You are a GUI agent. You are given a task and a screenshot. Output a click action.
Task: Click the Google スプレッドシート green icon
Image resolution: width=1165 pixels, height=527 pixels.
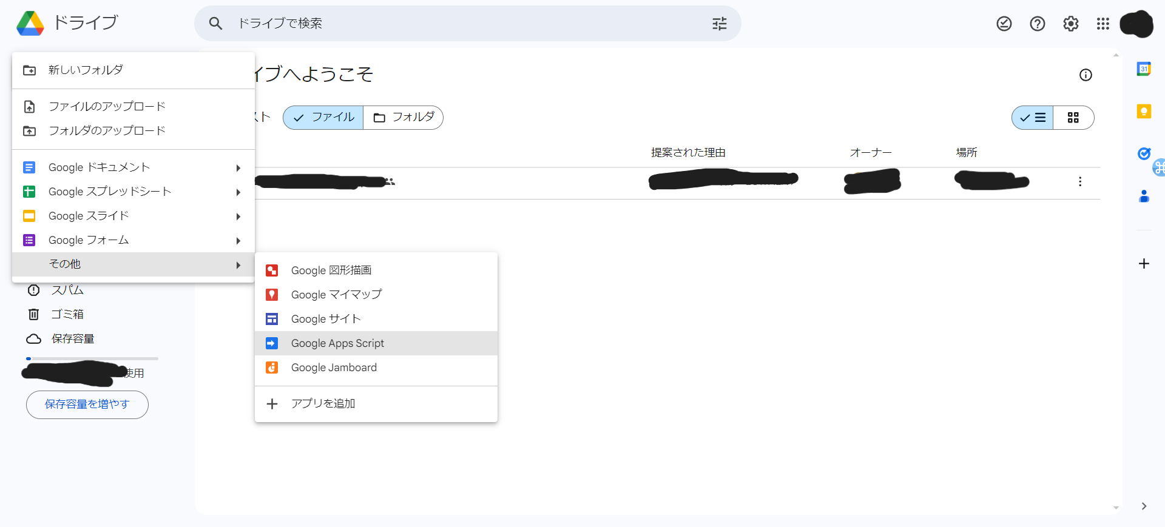click(x=29, y=192)
